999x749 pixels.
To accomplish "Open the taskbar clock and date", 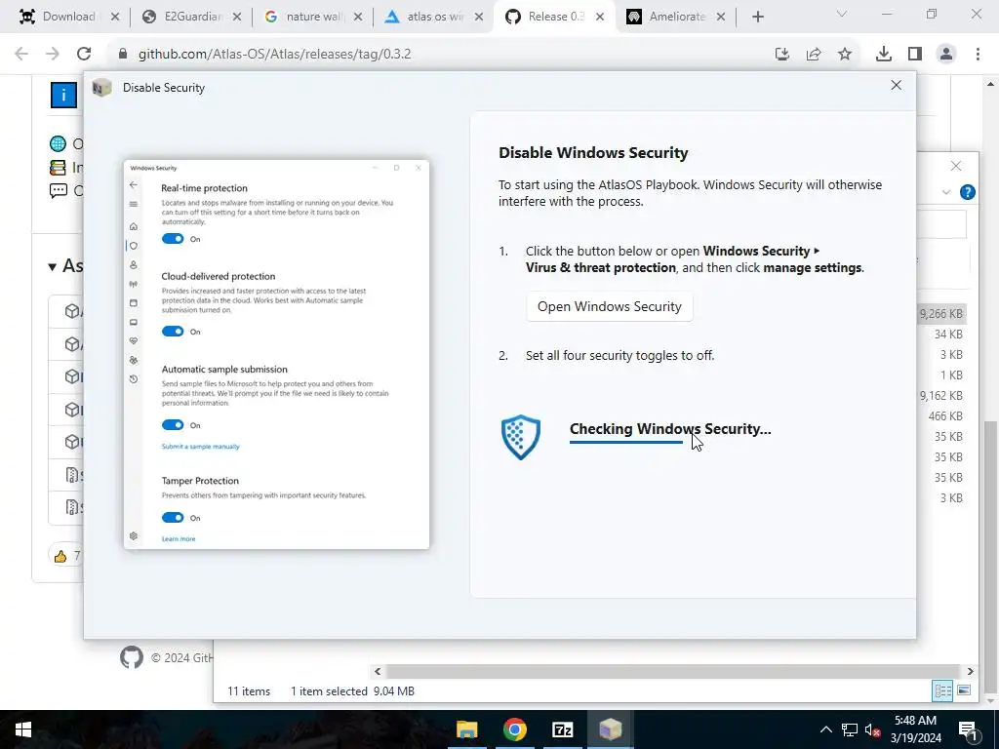I will pos(915,729).
